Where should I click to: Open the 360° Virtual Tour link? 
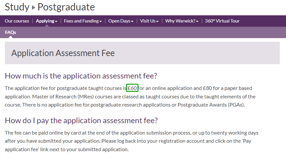pos(222,21)
